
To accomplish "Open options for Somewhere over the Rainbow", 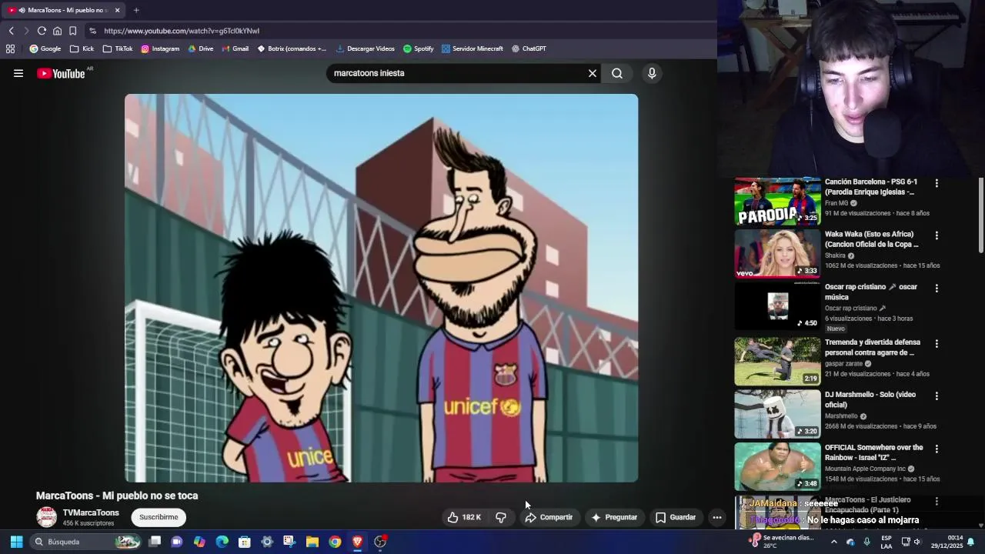I will 937,448.
